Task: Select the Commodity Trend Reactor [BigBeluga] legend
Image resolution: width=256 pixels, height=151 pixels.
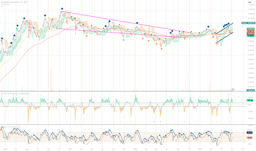Action: (x=15, y=94)
